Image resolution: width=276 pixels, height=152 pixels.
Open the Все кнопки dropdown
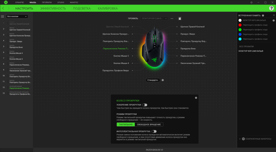(17, 16)
